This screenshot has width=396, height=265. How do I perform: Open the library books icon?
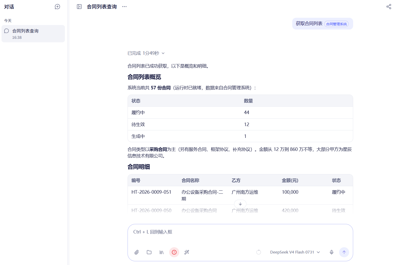tap(162, 252)
